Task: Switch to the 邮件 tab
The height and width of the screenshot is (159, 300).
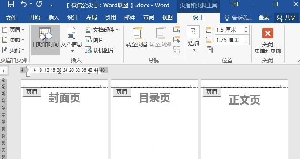Action: pyautogui.click(x=130, y=18)
